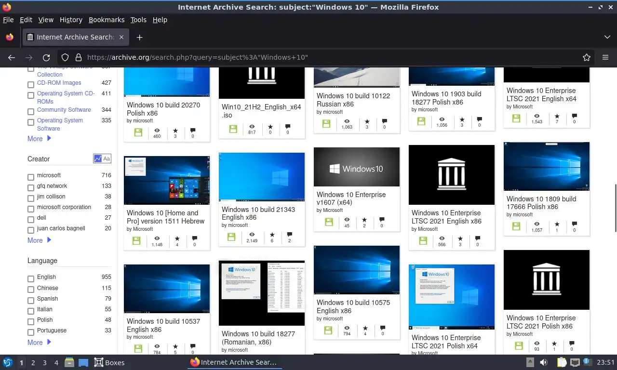The width and height of the screenshot is (617, 370).
Task: Open the Tools menu
Action: (138, 20)
